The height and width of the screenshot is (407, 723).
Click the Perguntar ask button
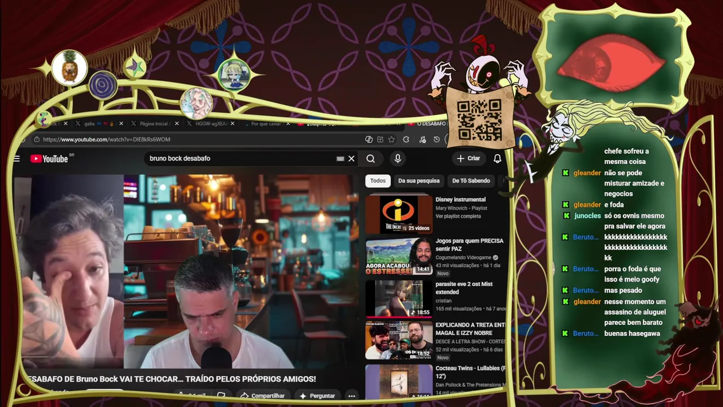[317, 396]
